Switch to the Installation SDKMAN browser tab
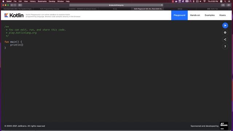This screenshot has width=233, height=131. coord(83,9)
